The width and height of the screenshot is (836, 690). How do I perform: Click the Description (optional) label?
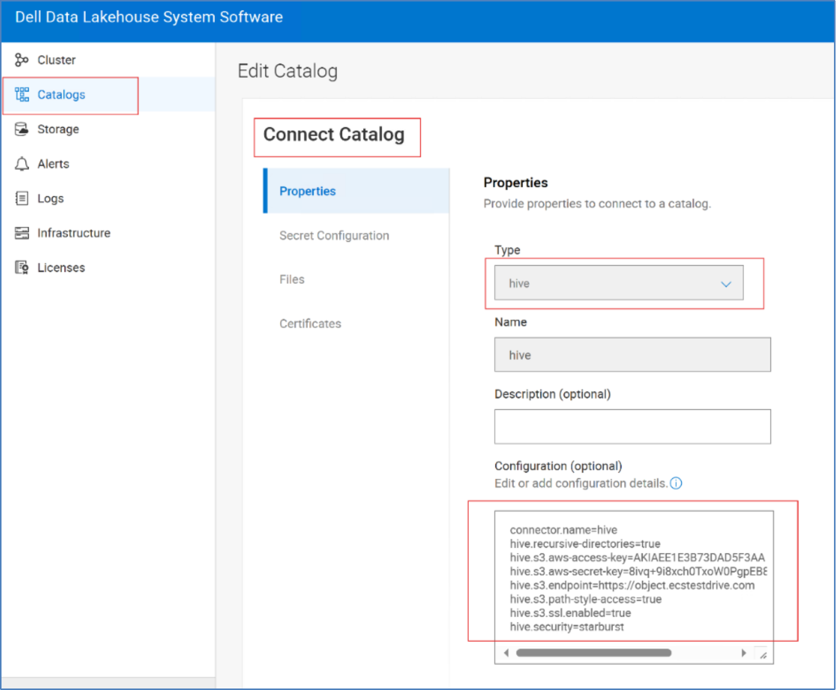[552, 394]
